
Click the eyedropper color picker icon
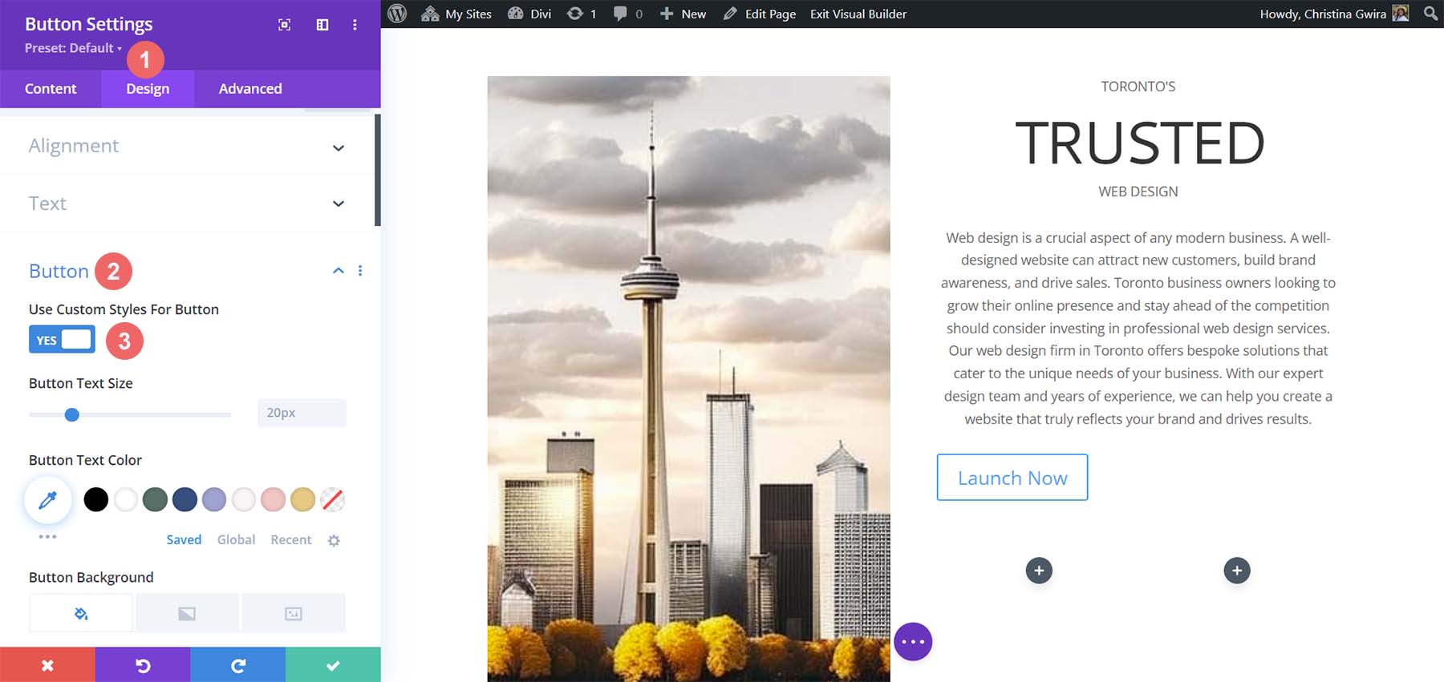click(48, 500)
